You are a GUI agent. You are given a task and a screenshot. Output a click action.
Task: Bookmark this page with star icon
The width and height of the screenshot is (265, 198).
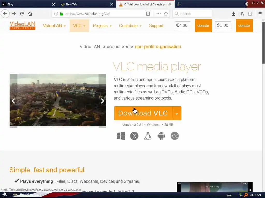(x=166, y=14)
